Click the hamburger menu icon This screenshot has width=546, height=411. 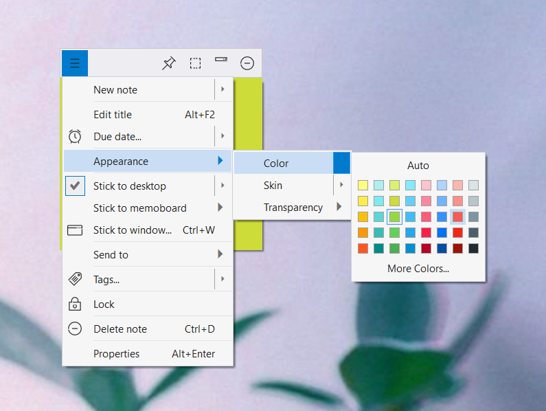[x=75, y=63]
